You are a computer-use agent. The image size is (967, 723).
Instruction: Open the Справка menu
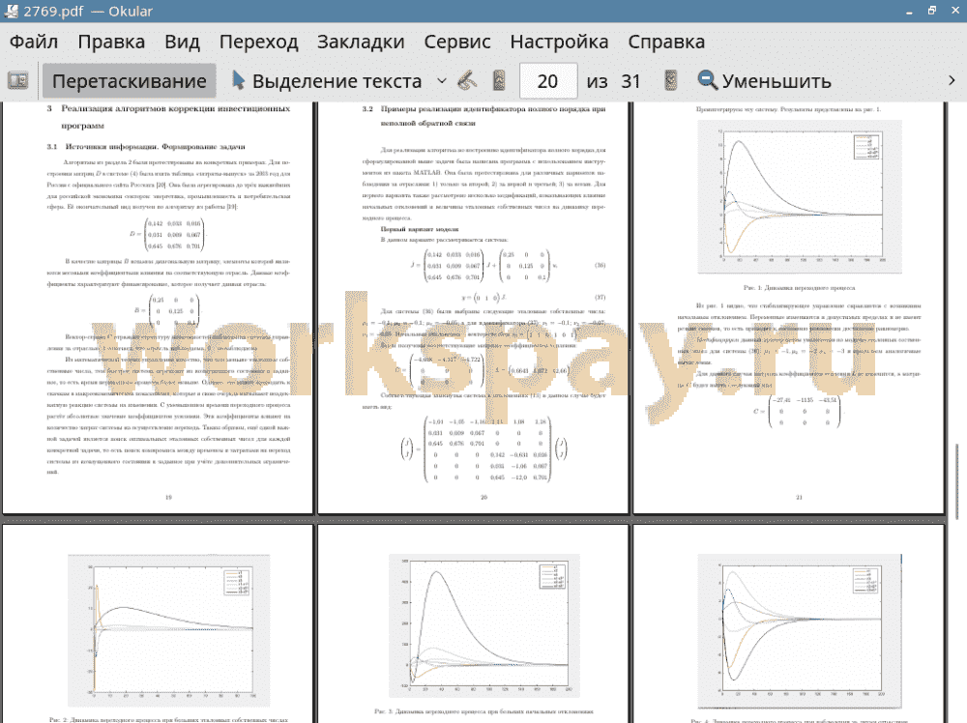(666, 42)
